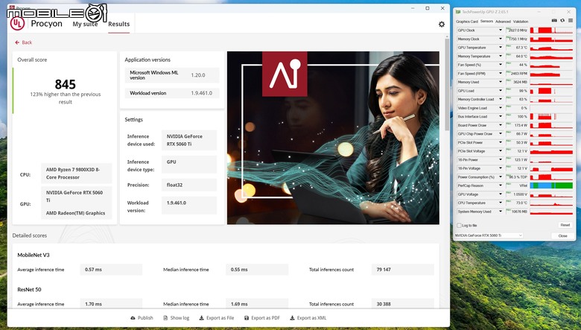Click the PerfCap Reason color graph

pyautogui.click(x=551, y=185)
